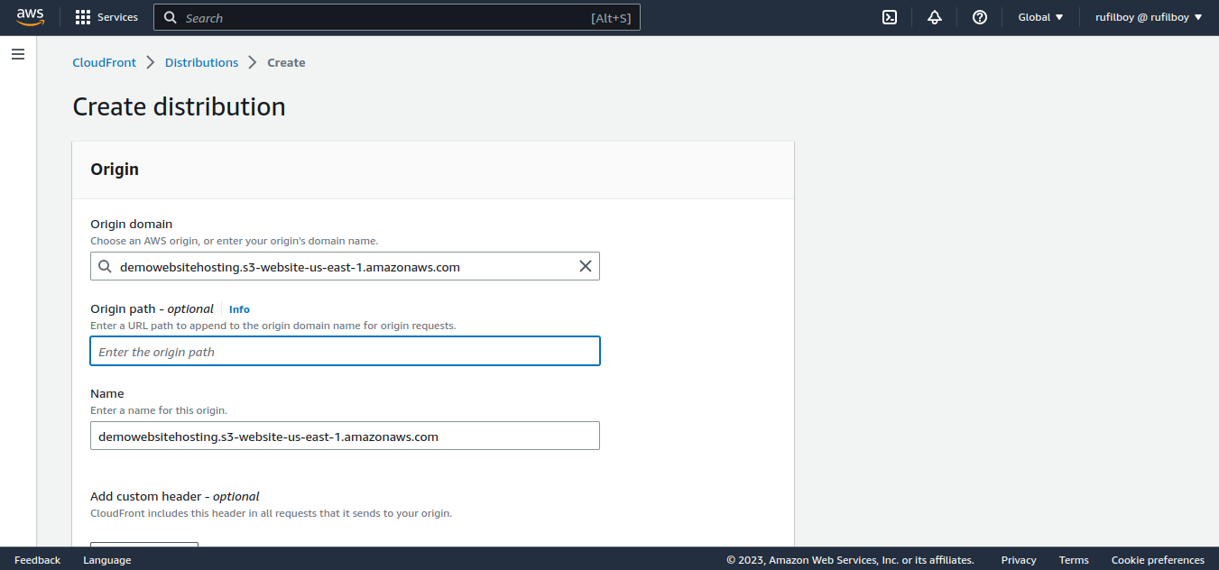Image resolution: width=1219 pixels, height=570 pixels.
Task: Open the notifications bell
Action: pos(935,17)
